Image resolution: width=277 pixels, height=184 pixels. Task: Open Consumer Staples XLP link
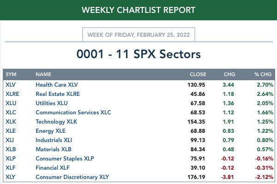65,159
